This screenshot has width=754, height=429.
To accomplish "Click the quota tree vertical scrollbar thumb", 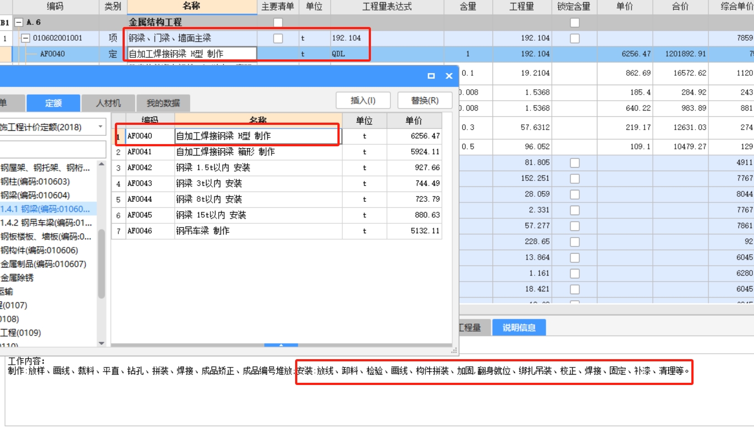I will click(x=102, y=264).
